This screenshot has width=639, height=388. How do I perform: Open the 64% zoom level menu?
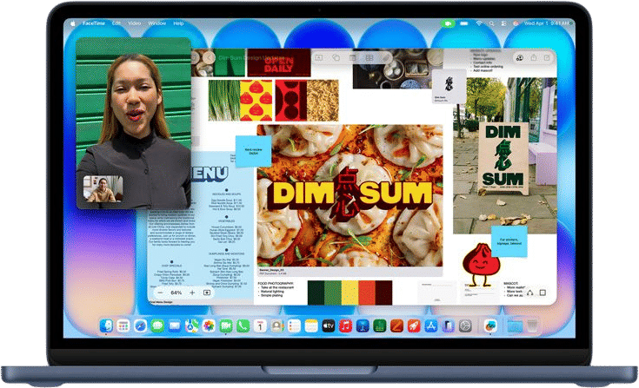pyautogui.click(x=176, y=293)
